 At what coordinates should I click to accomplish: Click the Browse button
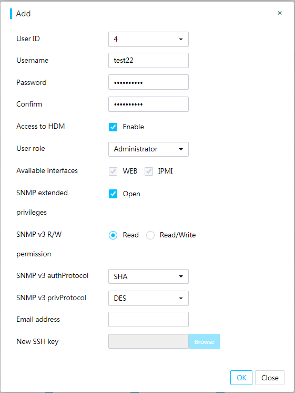point(204,341)
